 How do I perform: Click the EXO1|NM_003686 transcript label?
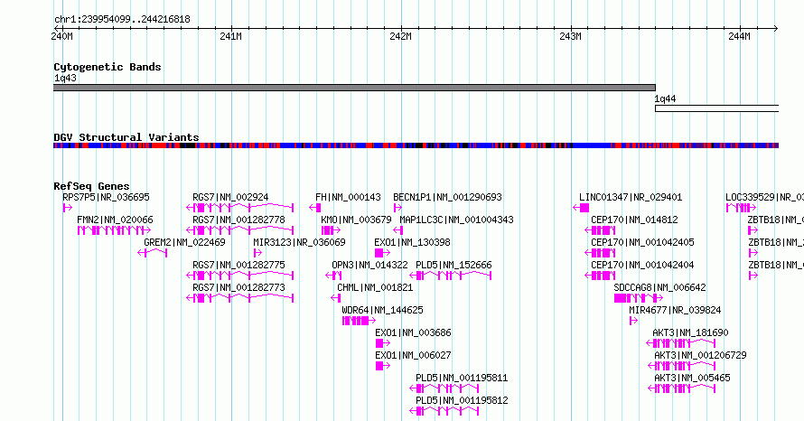pos(413,332)
